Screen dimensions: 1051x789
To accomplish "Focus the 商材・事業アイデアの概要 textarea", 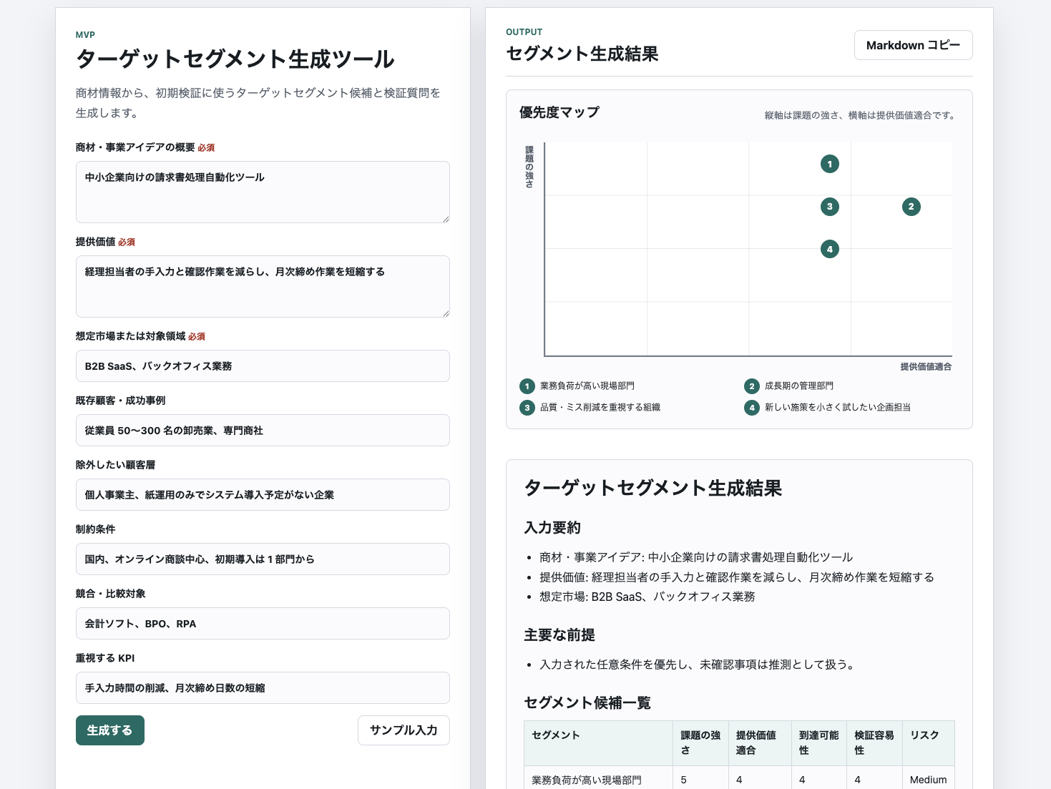I will point(263,192).
